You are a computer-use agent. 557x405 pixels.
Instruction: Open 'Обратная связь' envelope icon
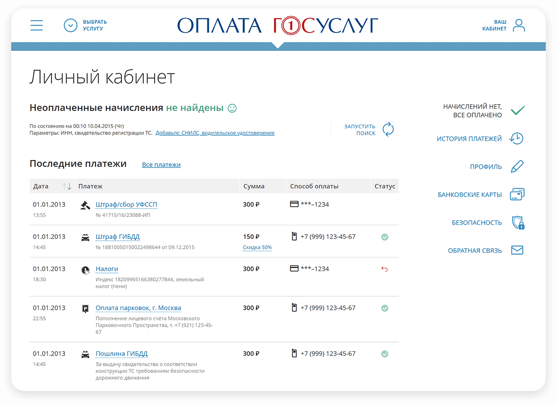[517, 251]
